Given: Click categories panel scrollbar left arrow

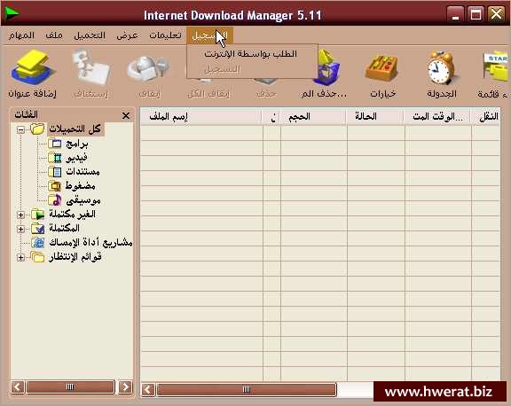Looking at the screenshot, I should pos(18,387).
